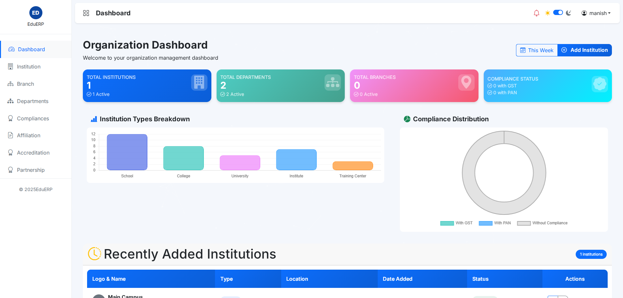Toggle the dark mode theme switch
This screenshot has height=298, width=623.
558,13
